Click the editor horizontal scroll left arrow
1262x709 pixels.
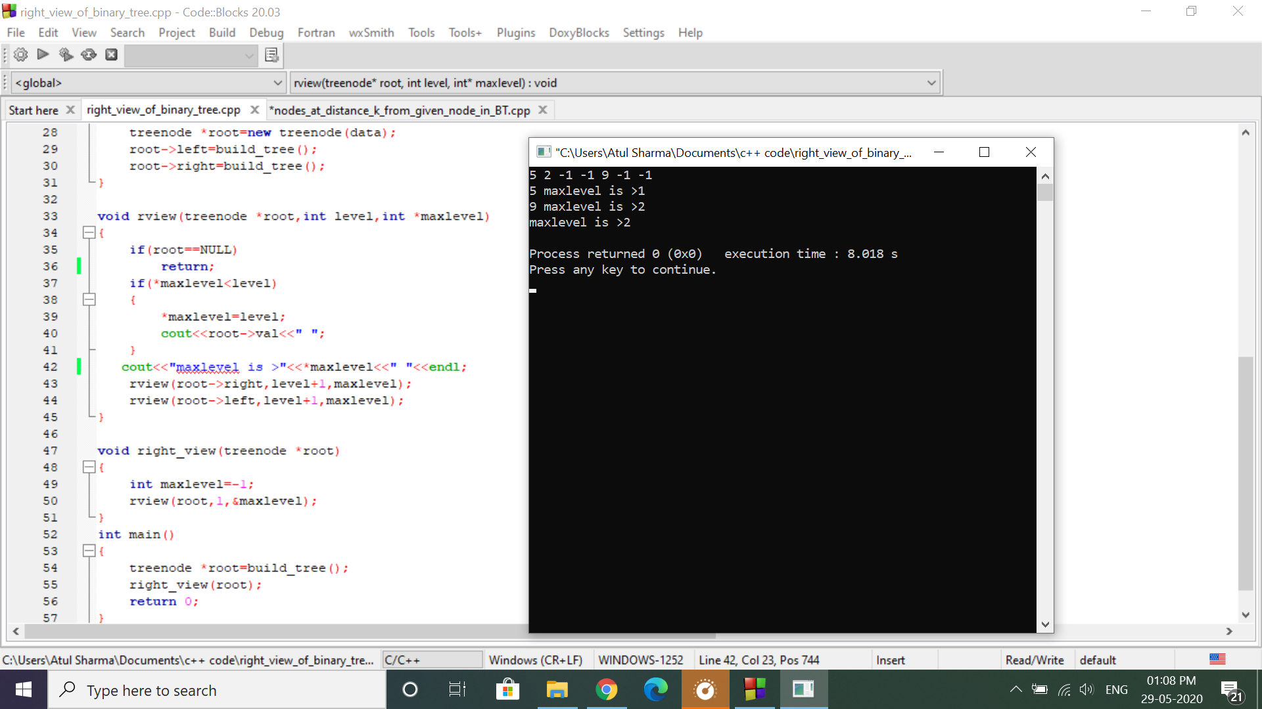point(16,632)
